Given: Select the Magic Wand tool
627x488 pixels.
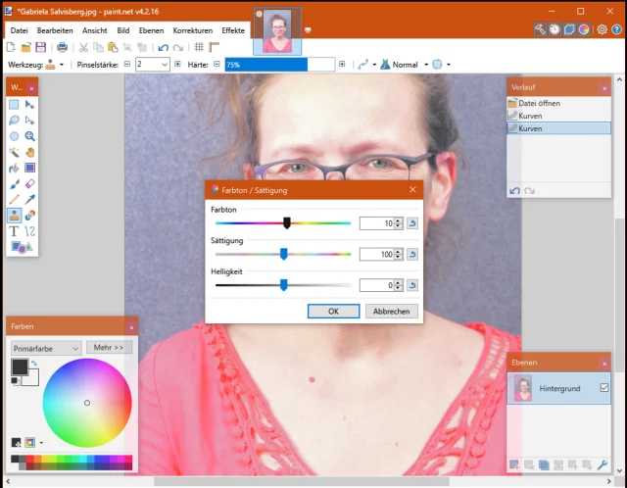Looking at the screenshot, I should coord(15,152).
